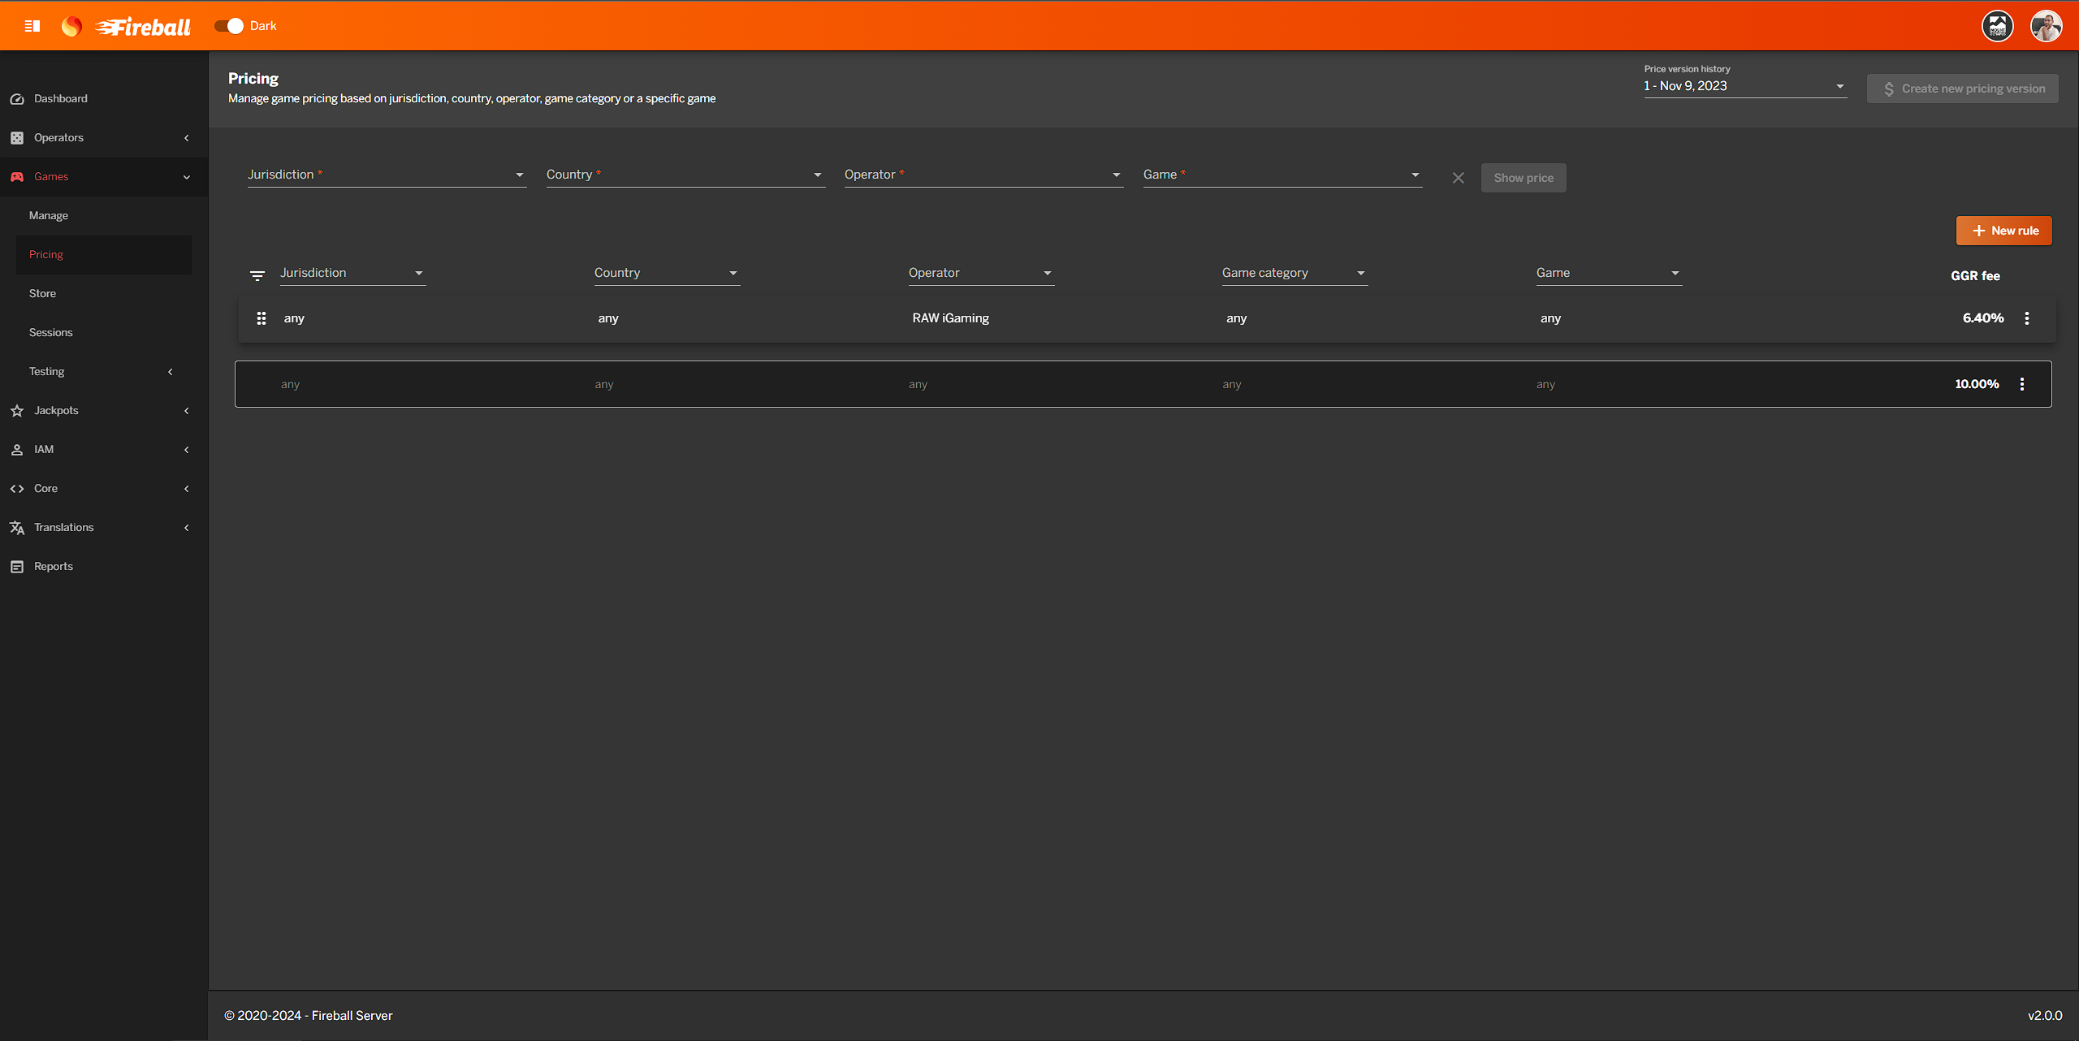Open the Reports sidebar item
Viewport: 2079px width, 1041px height.
(x=54, y=566)
